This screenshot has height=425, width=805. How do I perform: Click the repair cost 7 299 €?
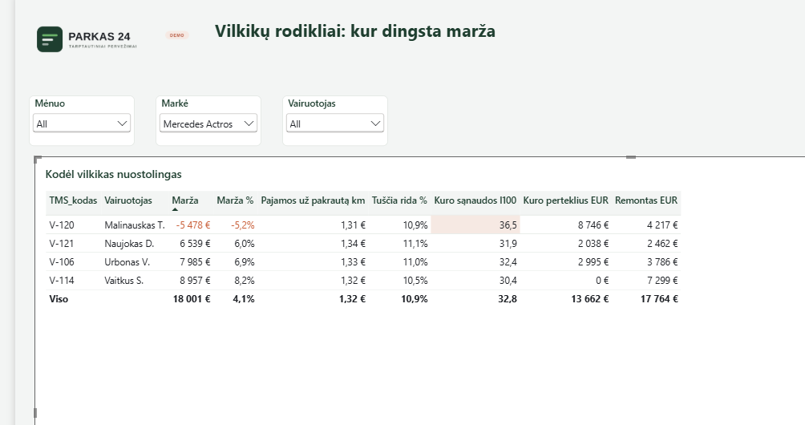(x=662, y=280)
